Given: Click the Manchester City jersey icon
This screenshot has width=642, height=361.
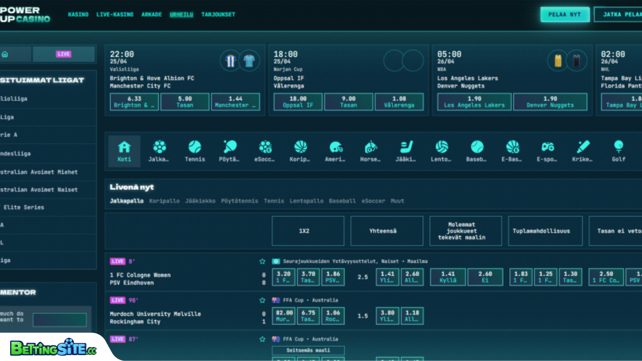Looking at the screenshot, I should (249, 60).
